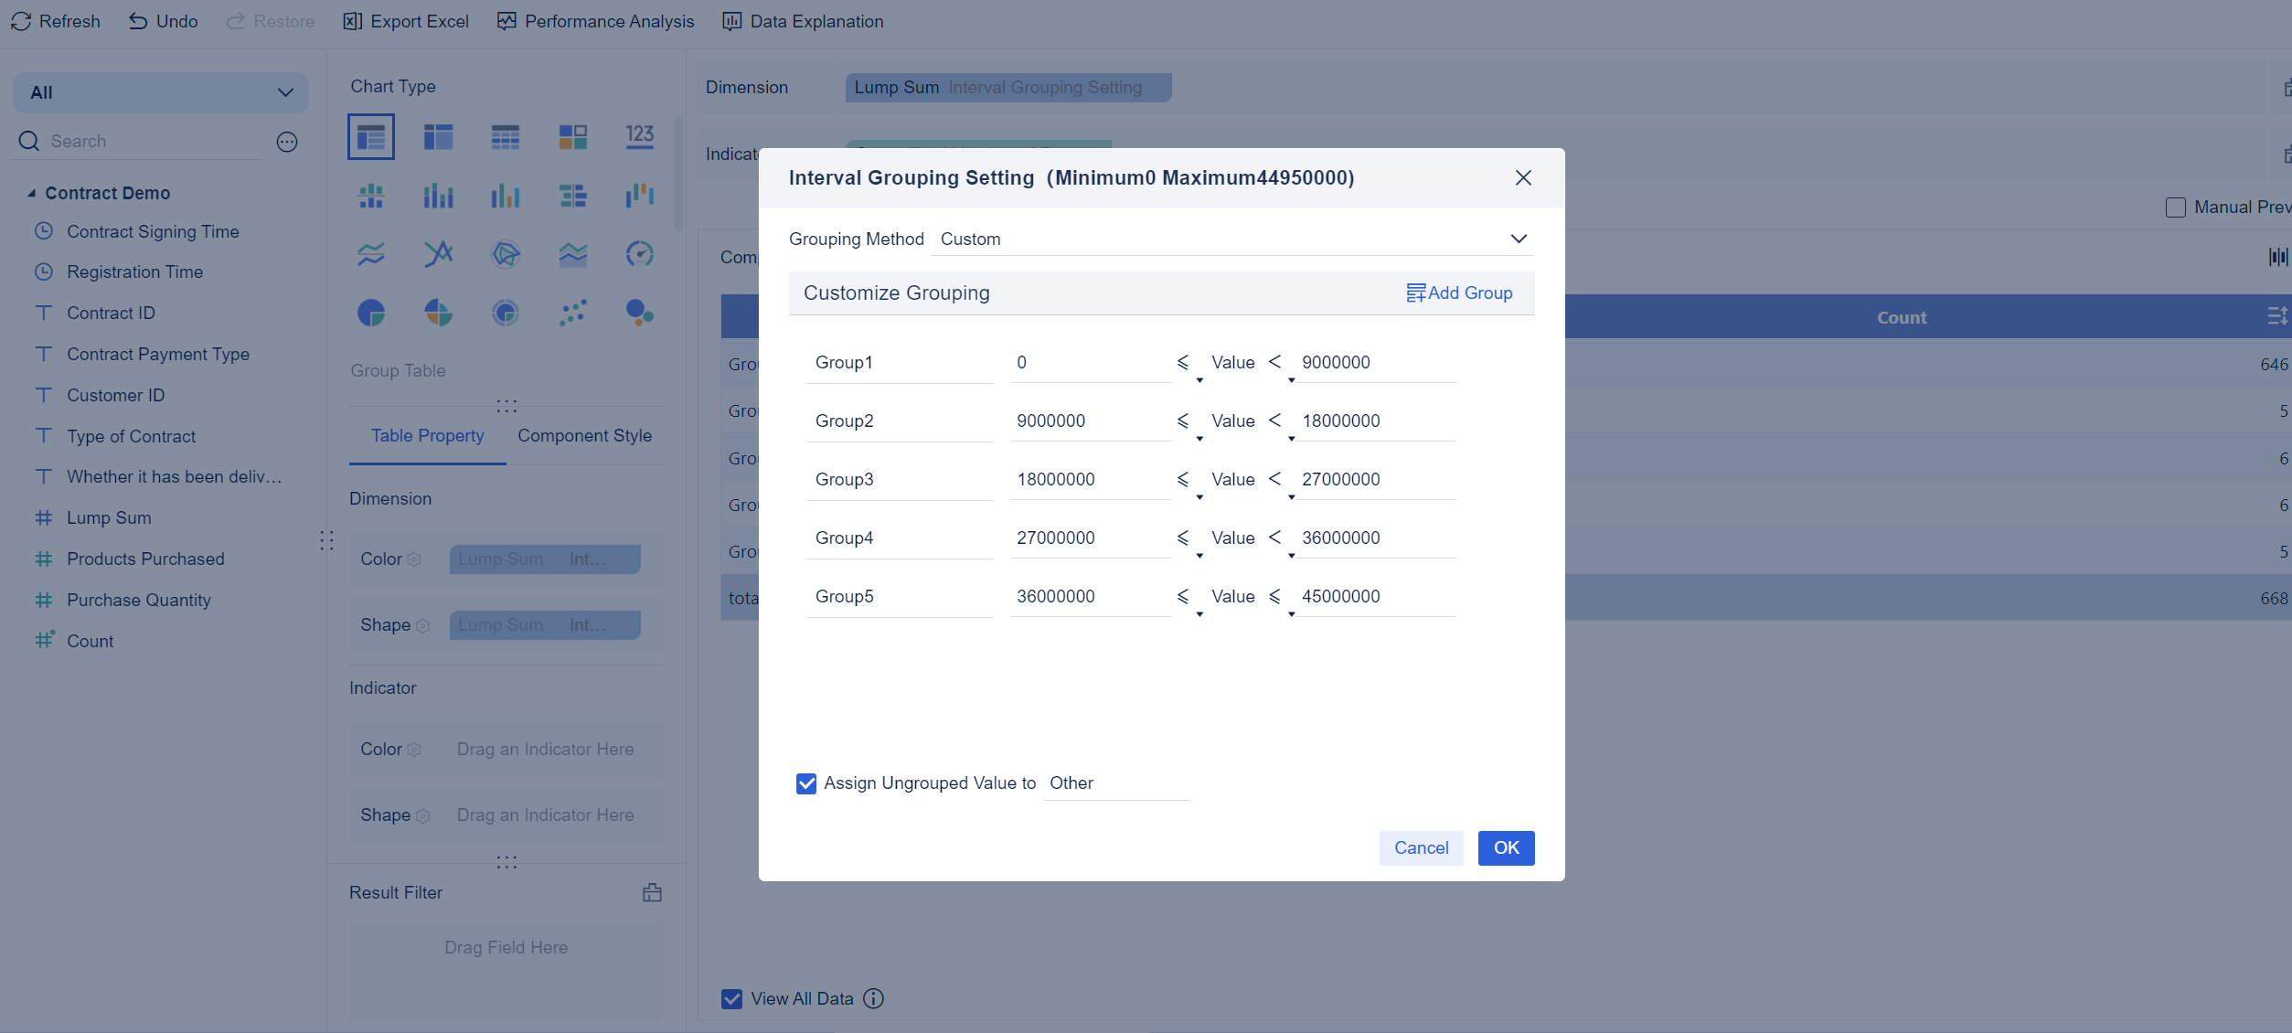2292x1033 pixels.
Task: Pick the scatter plot chart type
Action: coord(572,313)
